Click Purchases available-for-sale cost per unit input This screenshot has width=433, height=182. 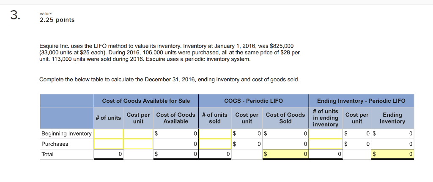coord(138,144)
